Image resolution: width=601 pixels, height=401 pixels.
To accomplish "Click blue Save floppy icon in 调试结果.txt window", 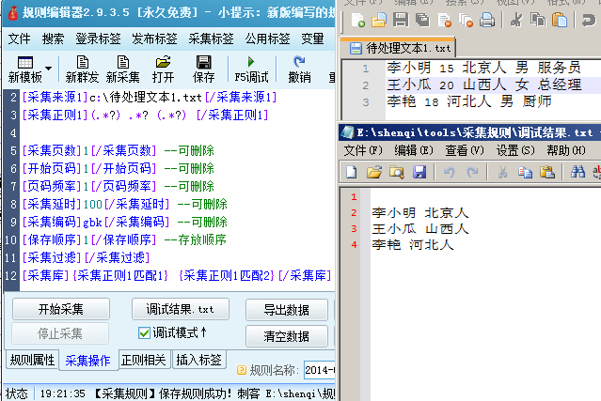I will click(x=419, y=172).
